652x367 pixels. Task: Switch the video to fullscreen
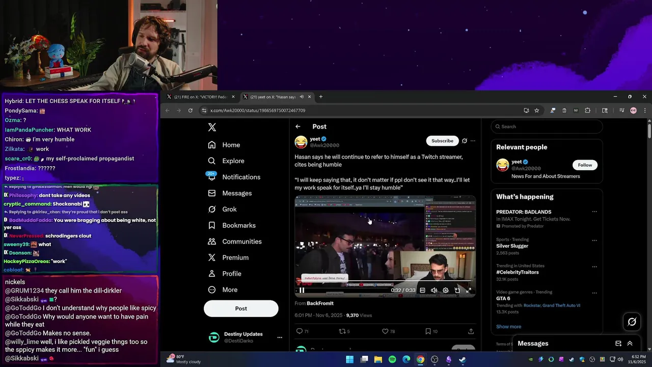[x=469, y=290]
